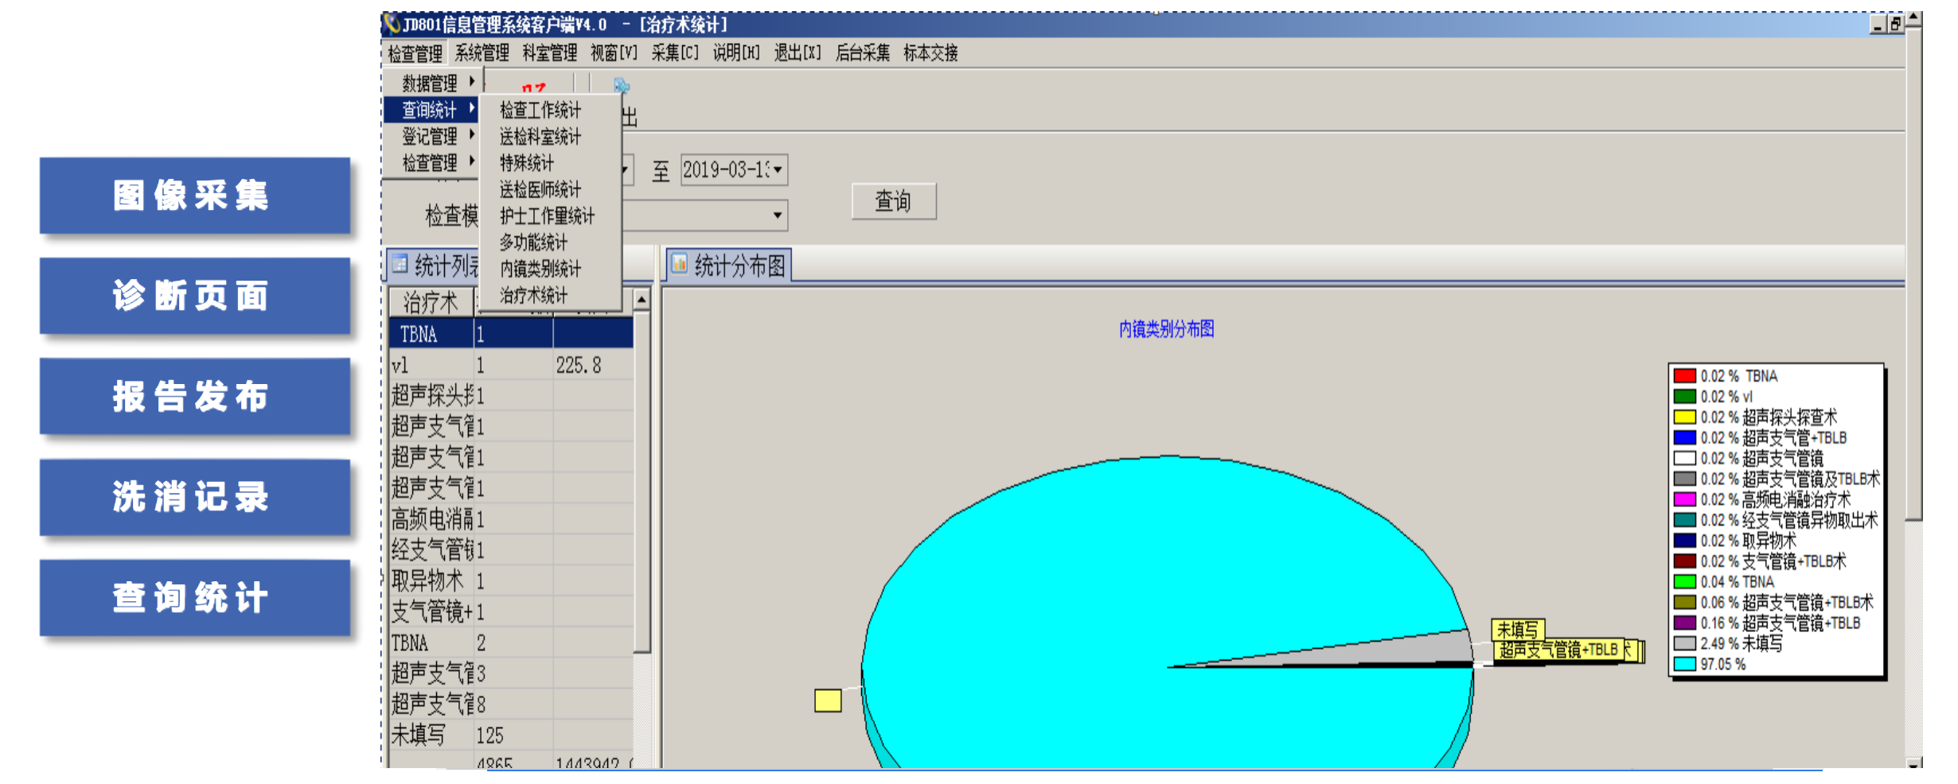Click the cyan 97.05 % legend swatch
Viewport: 1958px width, 784px height.
(x=1684, y=664)
